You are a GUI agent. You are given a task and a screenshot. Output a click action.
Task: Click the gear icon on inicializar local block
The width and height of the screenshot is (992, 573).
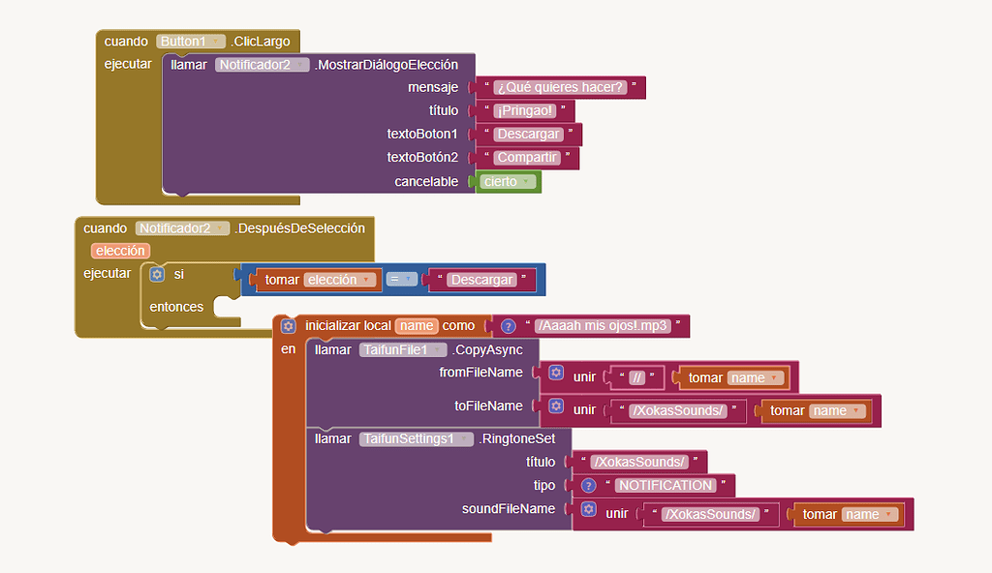pyautogui.click(x=288, y=326)
